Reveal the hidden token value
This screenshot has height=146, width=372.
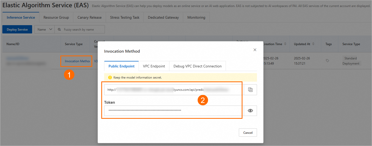250,111
